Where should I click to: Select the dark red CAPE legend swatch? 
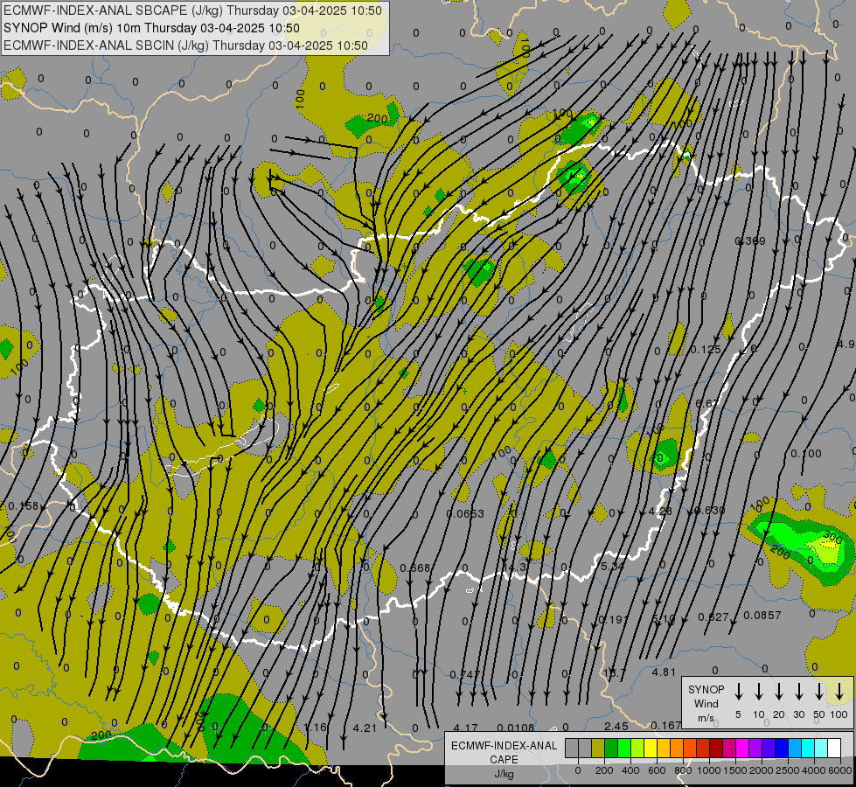click(x=716, y=749)
